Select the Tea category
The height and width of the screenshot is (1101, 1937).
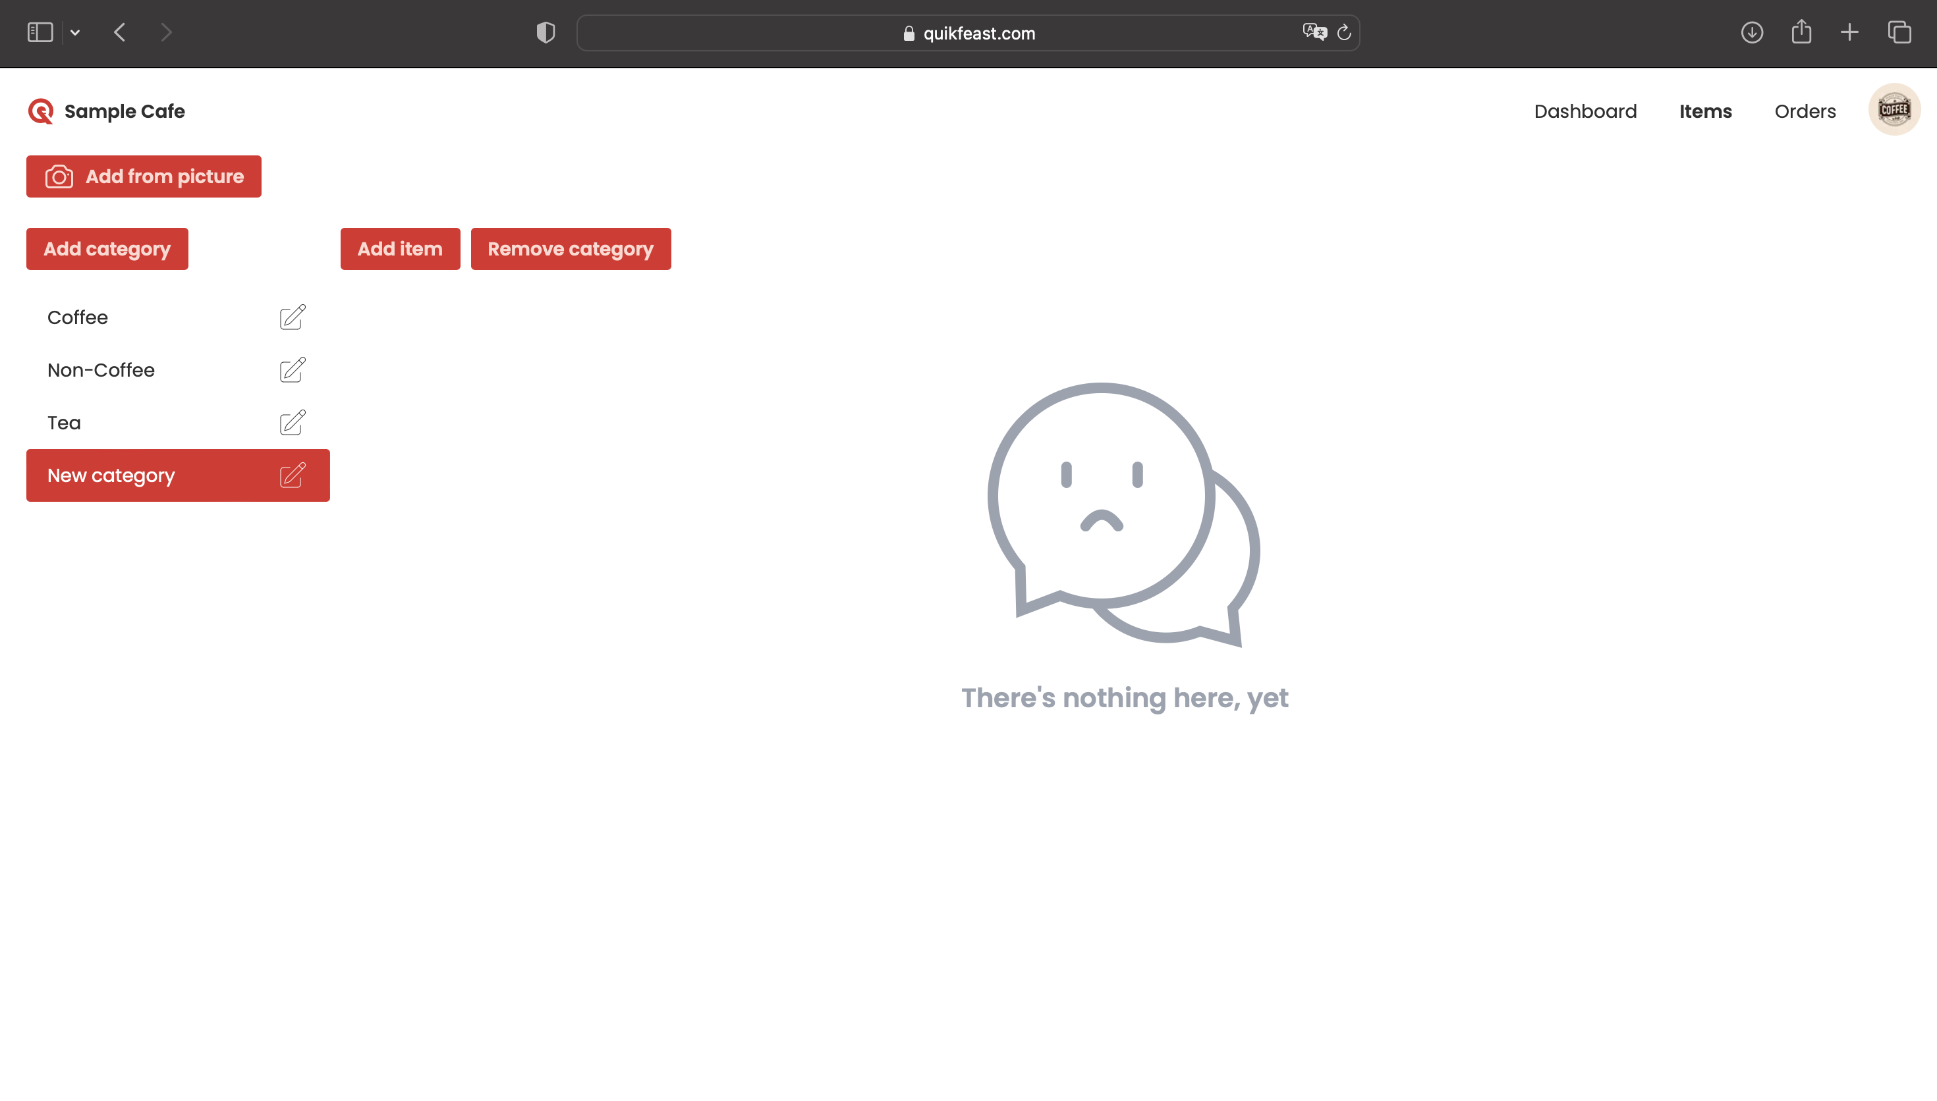(64, 423)
